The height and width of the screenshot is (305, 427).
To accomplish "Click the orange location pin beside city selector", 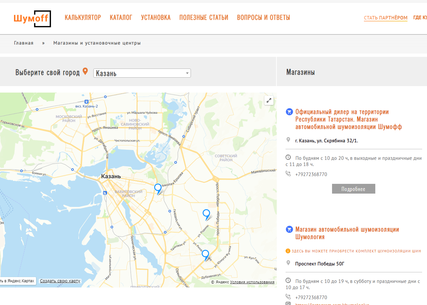I will point(85,71).
